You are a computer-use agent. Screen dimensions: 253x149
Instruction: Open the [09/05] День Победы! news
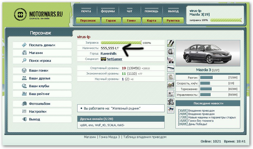coord(193,124)
